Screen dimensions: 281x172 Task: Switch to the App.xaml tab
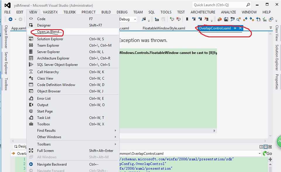tap(19, 28)
